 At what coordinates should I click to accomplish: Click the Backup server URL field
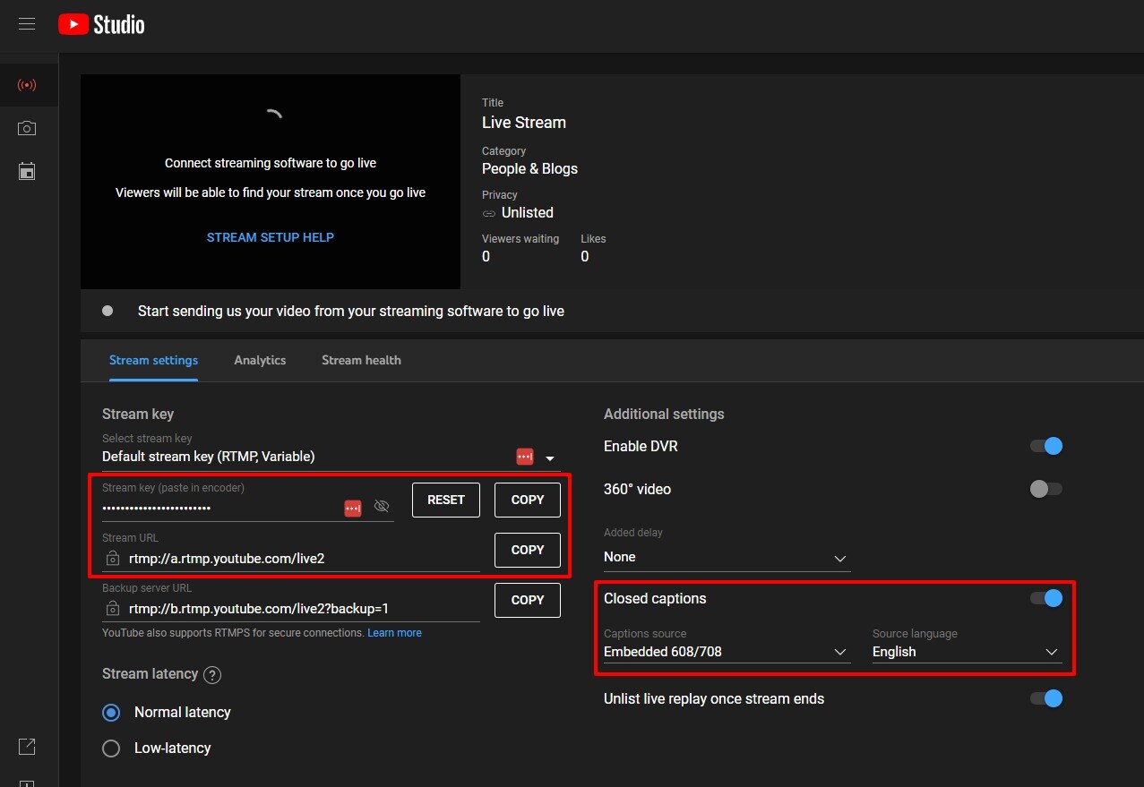[x=291, y=609]
